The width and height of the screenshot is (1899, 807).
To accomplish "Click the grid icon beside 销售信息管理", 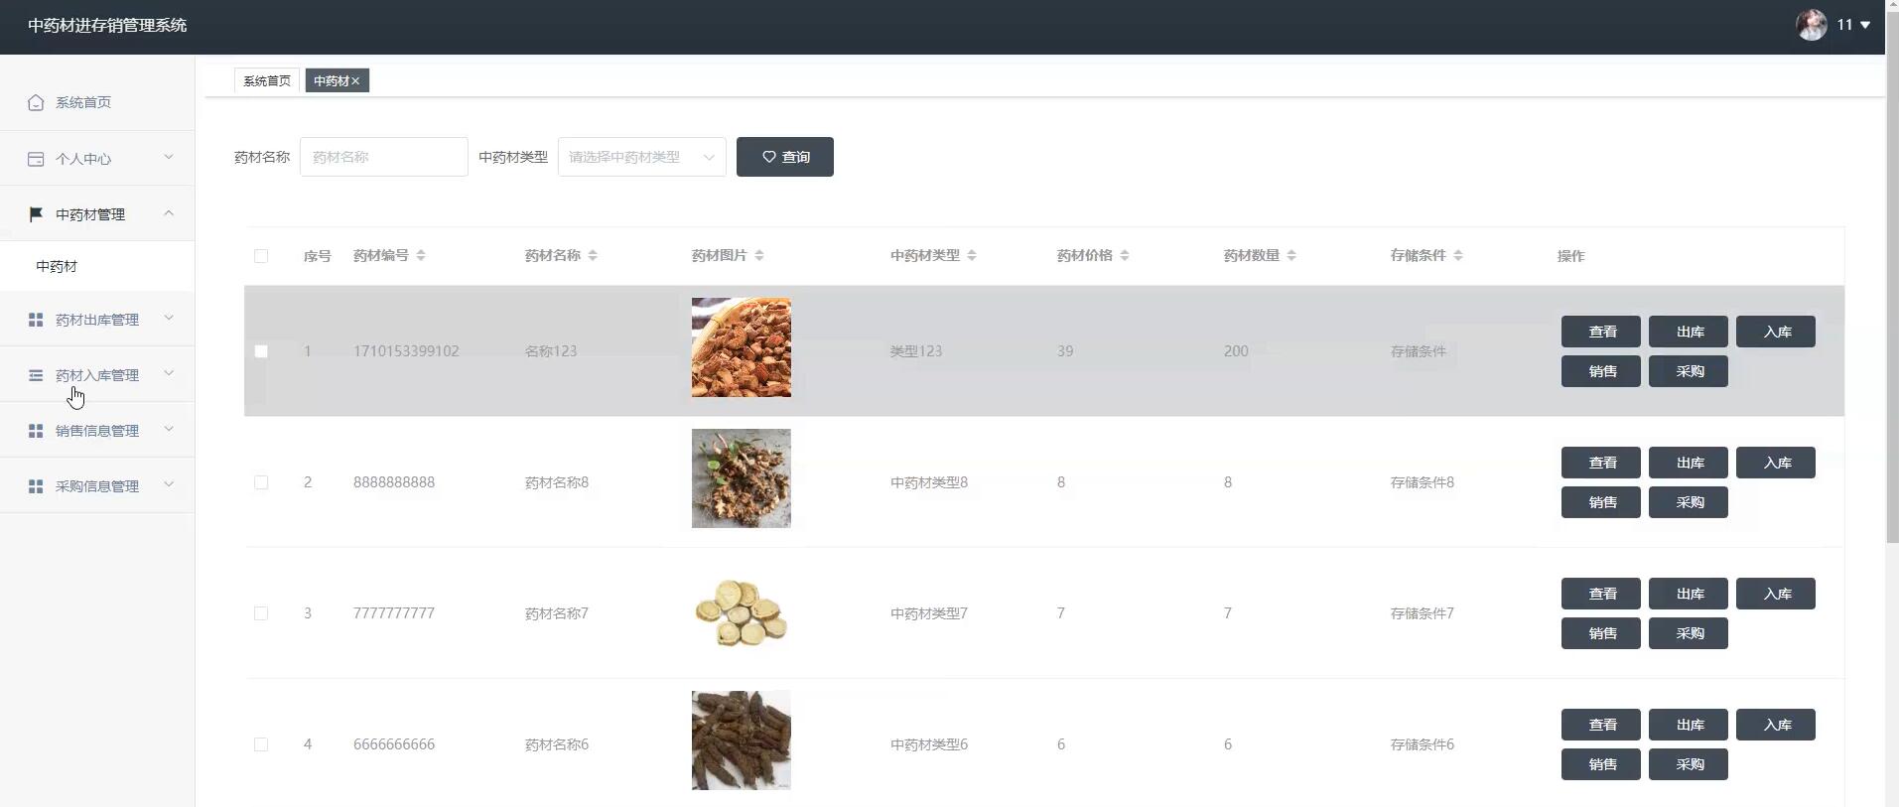I will pyautogui.click(x=36, y=431).
